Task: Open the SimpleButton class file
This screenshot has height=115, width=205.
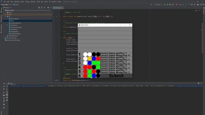Action: click(14, 32)
